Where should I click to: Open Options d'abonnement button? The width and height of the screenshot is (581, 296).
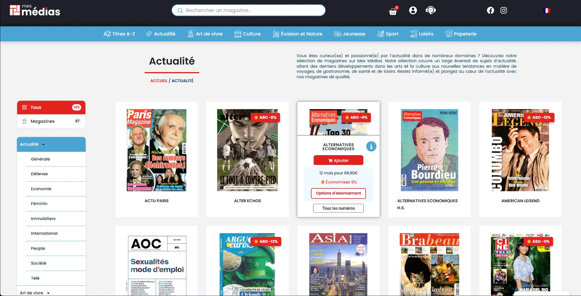click(338, 193)
